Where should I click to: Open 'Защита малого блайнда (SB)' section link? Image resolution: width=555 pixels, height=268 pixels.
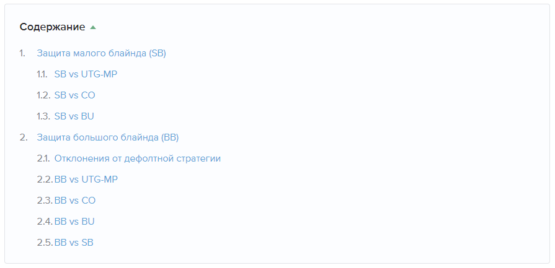pos(101,53)
